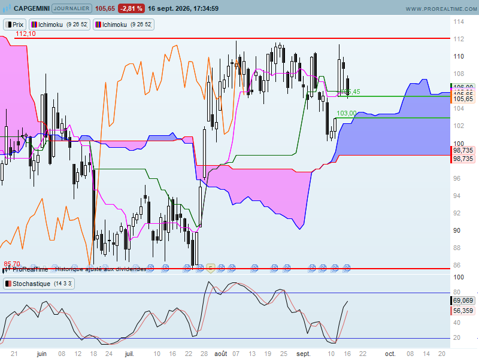Open the JOURNALIER timeframe selector

point(71,8)
